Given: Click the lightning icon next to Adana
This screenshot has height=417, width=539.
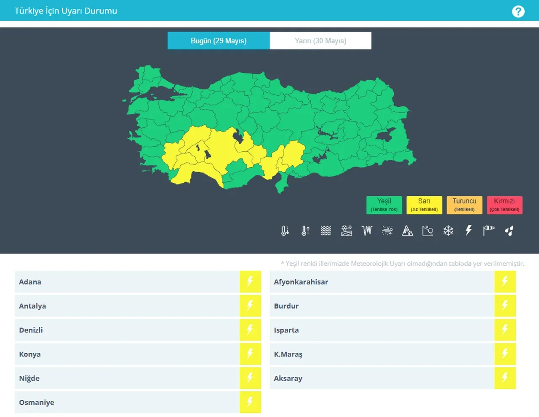Looking at the screenshot, I should 251,282.
